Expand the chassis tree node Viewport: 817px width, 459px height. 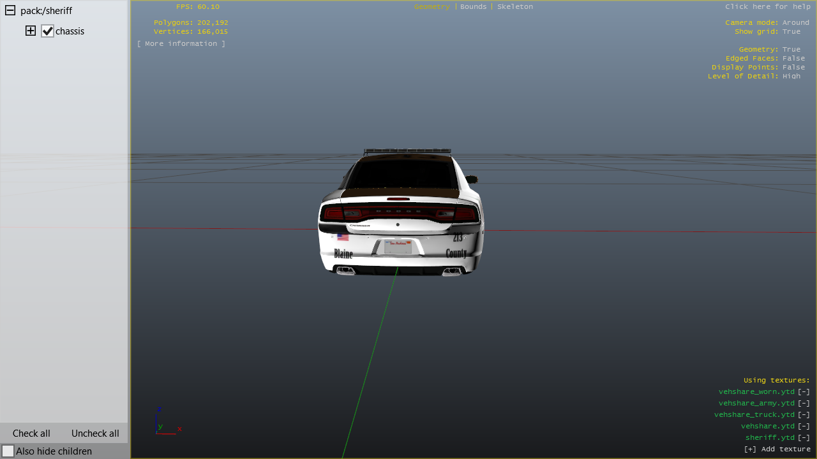coord(31,31)
